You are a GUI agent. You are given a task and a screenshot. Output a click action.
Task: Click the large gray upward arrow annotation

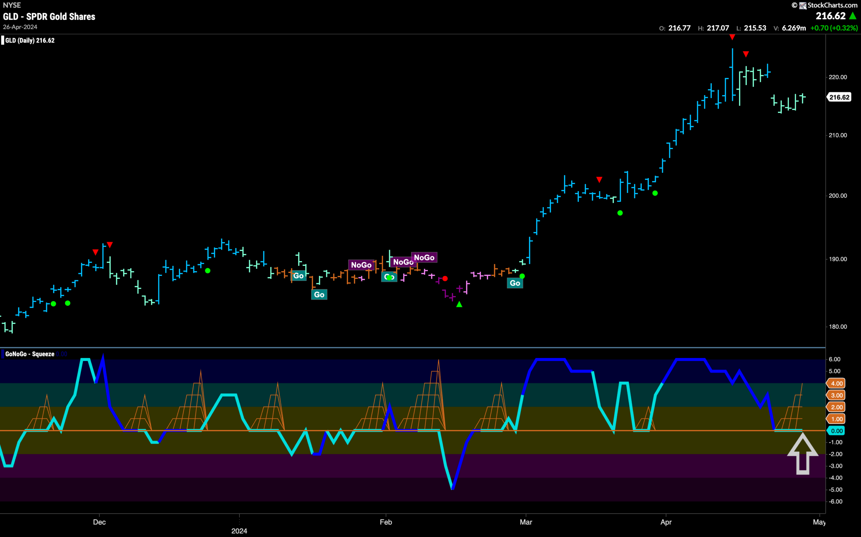tap(803, 455)
